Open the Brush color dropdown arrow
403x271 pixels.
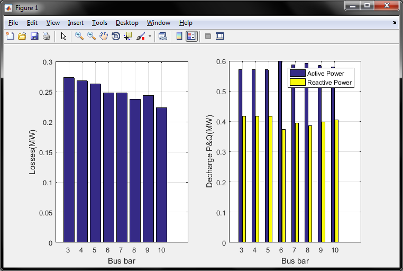pyautogui.click(x=150, y=37)
